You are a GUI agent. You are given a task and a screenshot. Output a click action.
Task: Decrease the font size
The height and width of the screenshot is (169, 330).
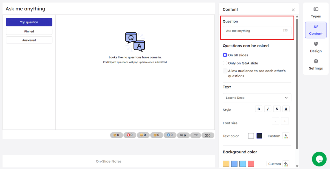[276, 121]
